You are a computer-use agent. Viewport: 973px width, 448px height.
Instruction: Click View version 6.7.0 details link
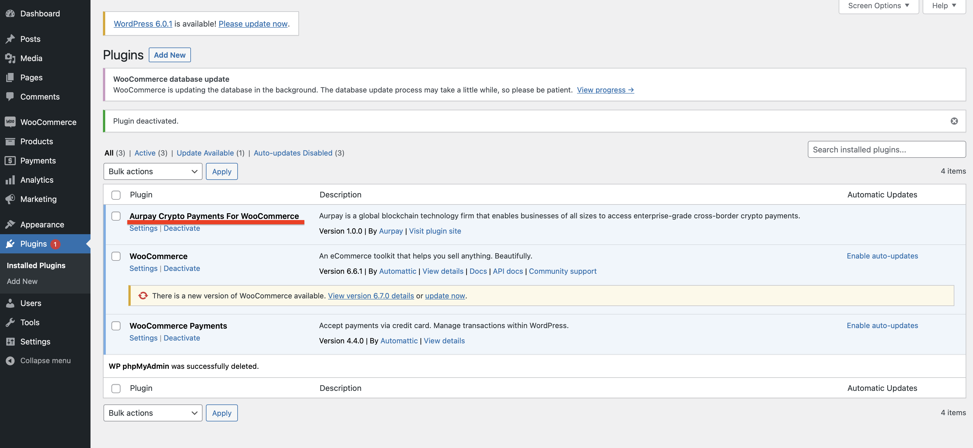coord(371,296)
